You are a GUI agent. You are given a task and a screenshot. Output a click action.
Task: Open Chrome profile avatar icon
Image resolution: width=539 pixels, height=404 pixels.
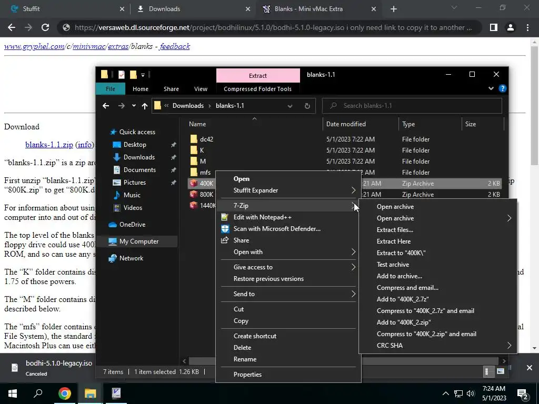click(x=511, y=27)
